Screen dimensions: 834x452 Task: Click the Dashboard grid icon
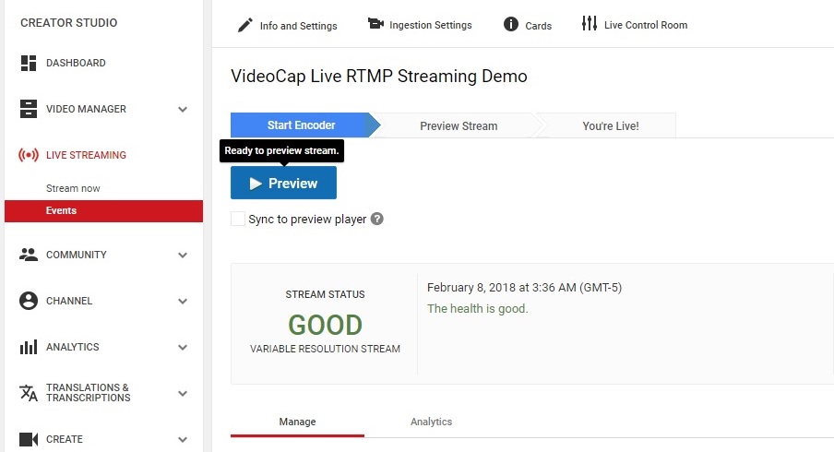[29, 63]
